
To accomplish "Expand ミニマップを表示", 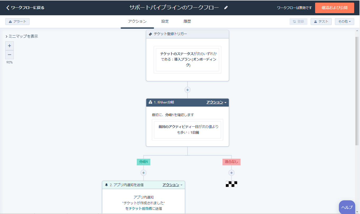I will [22, 36].
